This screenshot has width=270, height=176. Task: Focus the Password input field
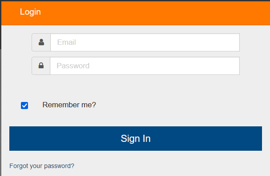pyautogui.click(x=145, y=66)
